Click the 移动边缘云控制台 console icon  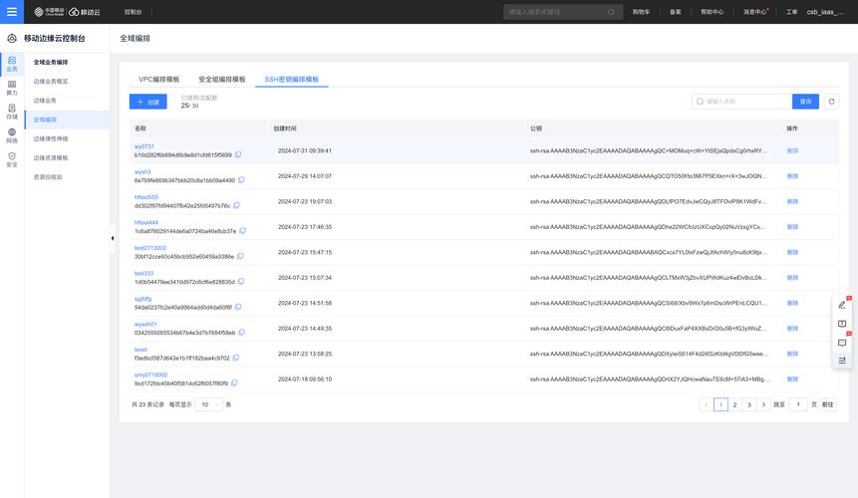coord(12,38)
